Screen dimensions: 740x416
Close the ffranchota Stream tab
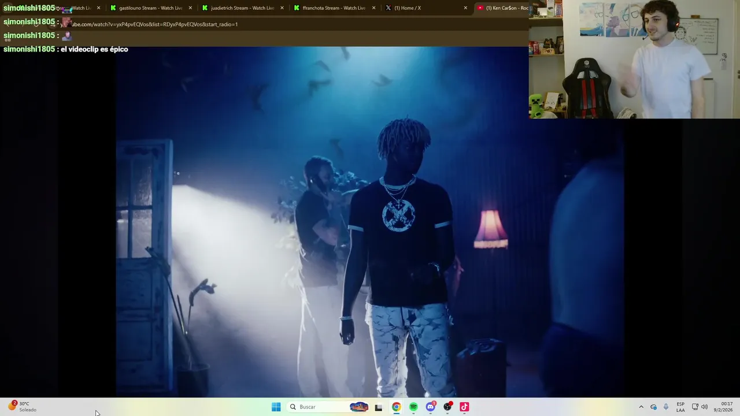374,8
